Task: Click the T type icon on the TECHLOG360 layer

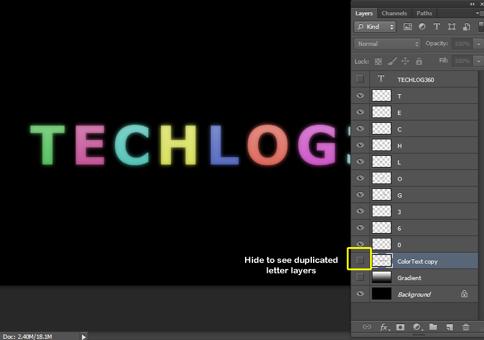Action: (x=381, y=78)
